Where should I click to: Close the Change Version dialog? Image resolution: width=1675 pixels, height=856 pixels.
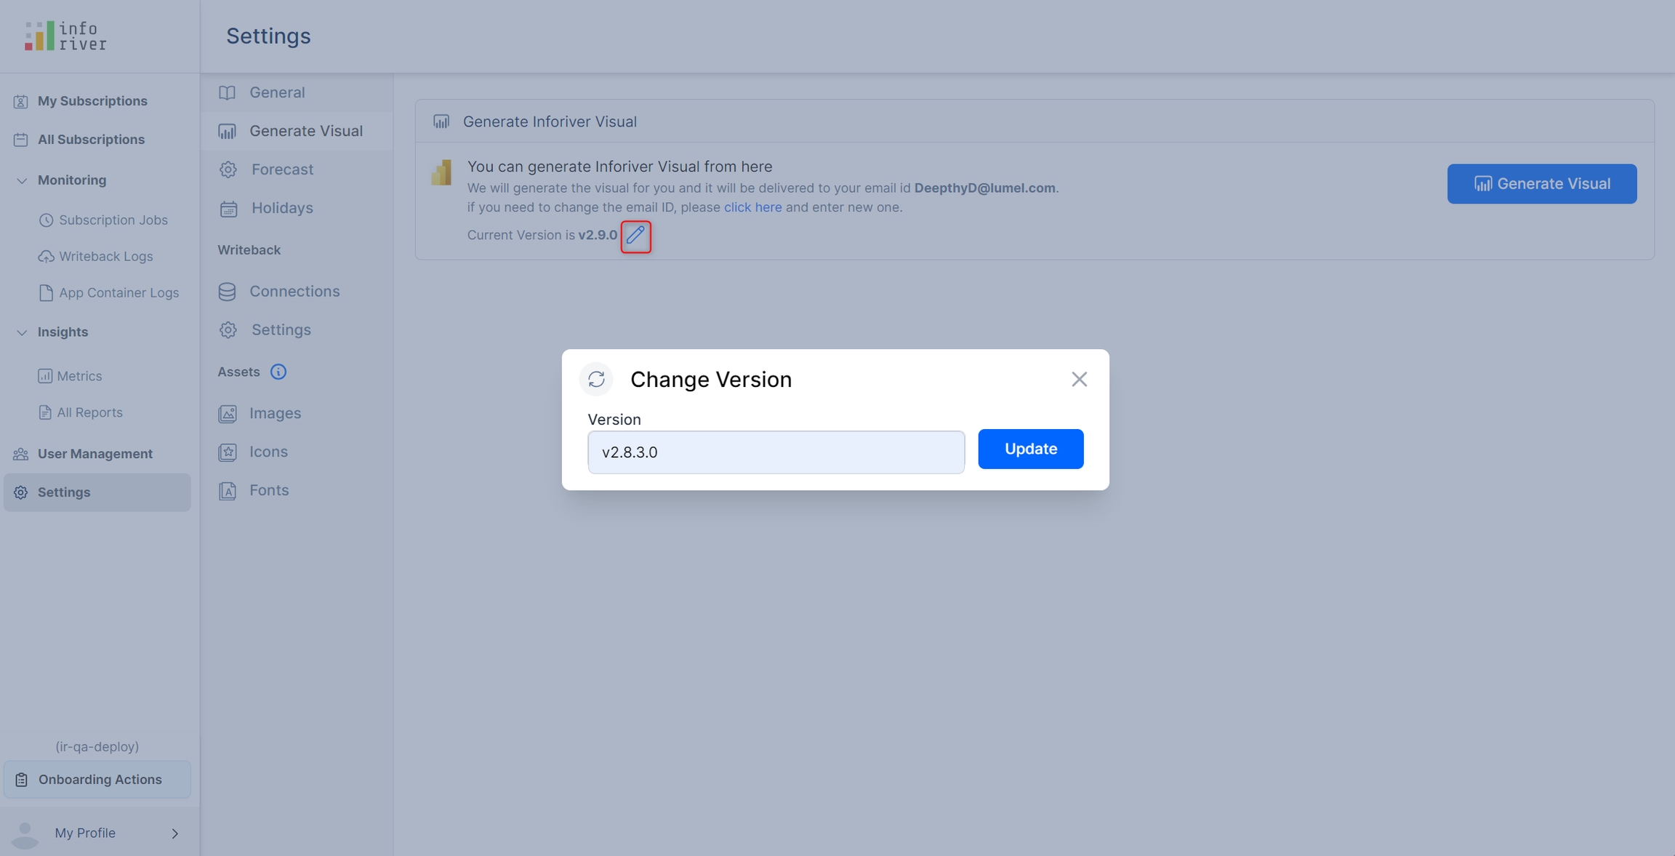[1079, 379]
